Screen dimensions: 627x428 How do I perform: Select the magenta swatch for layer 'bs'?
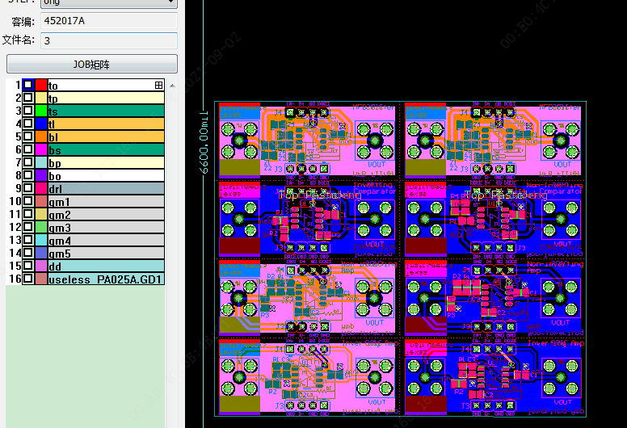click(x=40, y=149)
